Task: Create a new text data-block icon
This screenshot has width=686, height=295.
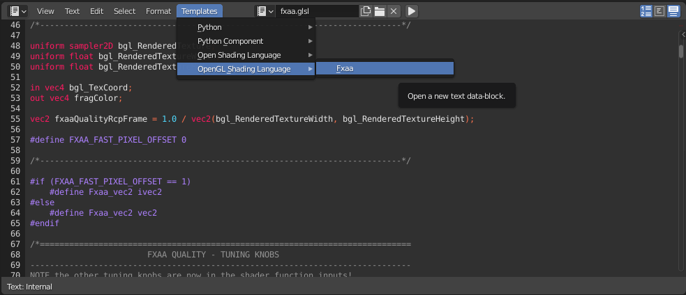Action: [x=365, y=11]
